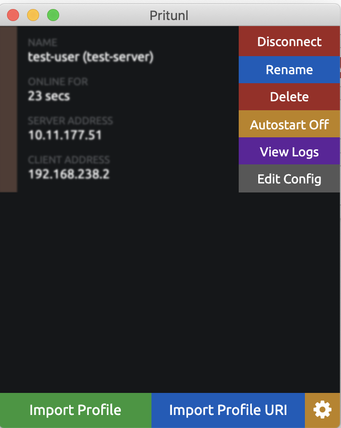Rename the test-user profile
The image size is (341, 428).
[289, 70]
